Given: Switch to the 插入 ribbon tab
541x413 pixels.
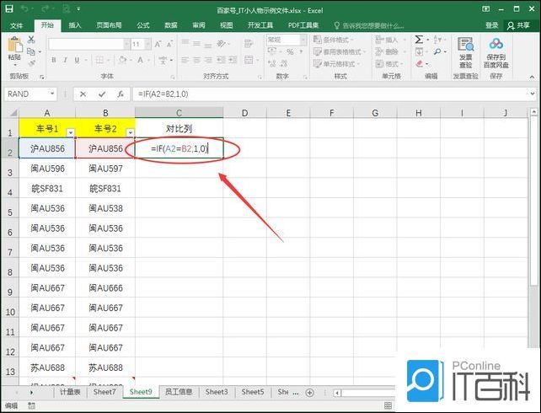Looking at the screenshot, I should [x=76, y=25].
